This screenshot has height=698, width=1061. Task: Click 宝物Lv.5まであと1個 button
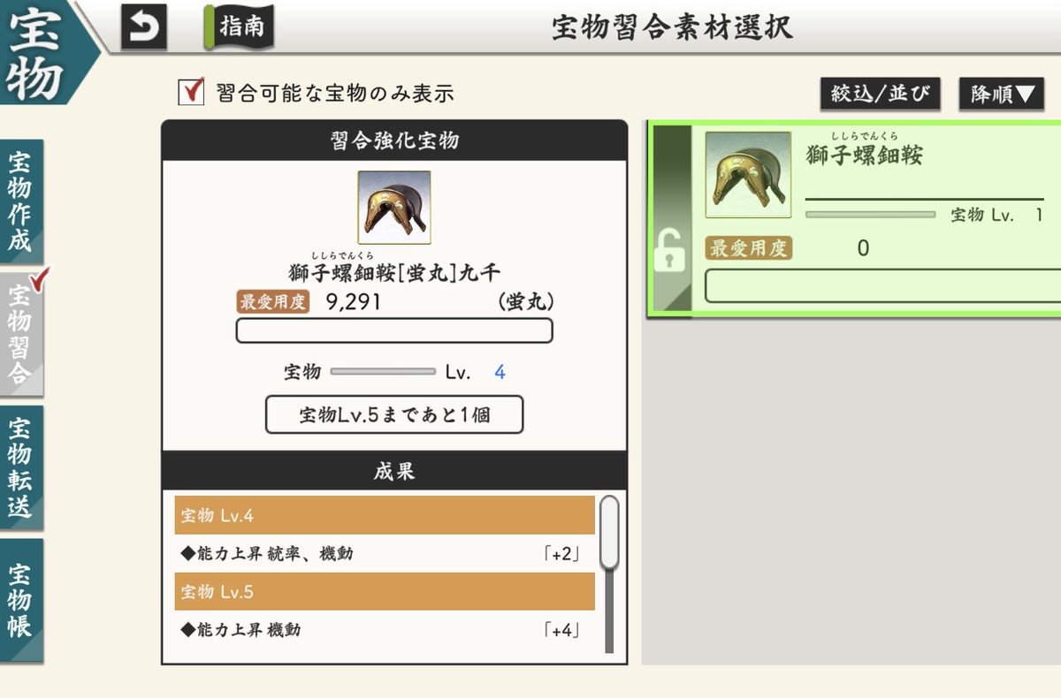tap(394, 414)
